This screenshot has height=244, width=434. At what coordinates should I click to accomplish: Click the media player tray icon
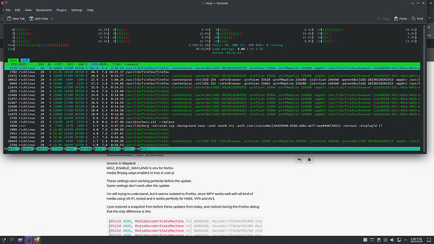click(x=386, y=240)
